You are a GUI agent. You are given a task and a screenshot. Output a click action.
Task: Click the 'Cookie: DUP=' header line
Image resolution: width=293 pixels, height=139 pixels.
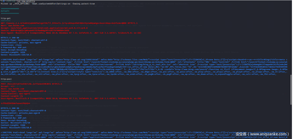[35, 30]
